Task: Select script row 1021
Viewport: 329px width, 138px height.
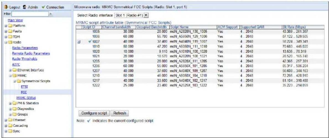Action: click(200, 56)
